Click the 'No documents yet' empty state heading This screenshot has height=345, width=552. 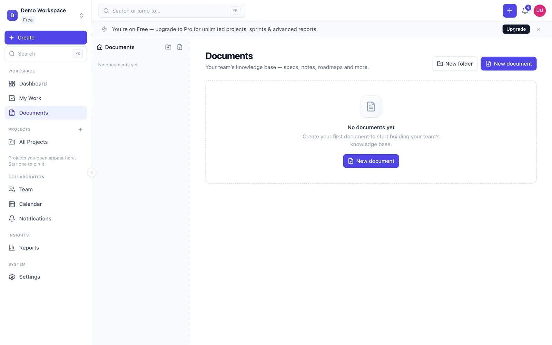click(371, 127)
